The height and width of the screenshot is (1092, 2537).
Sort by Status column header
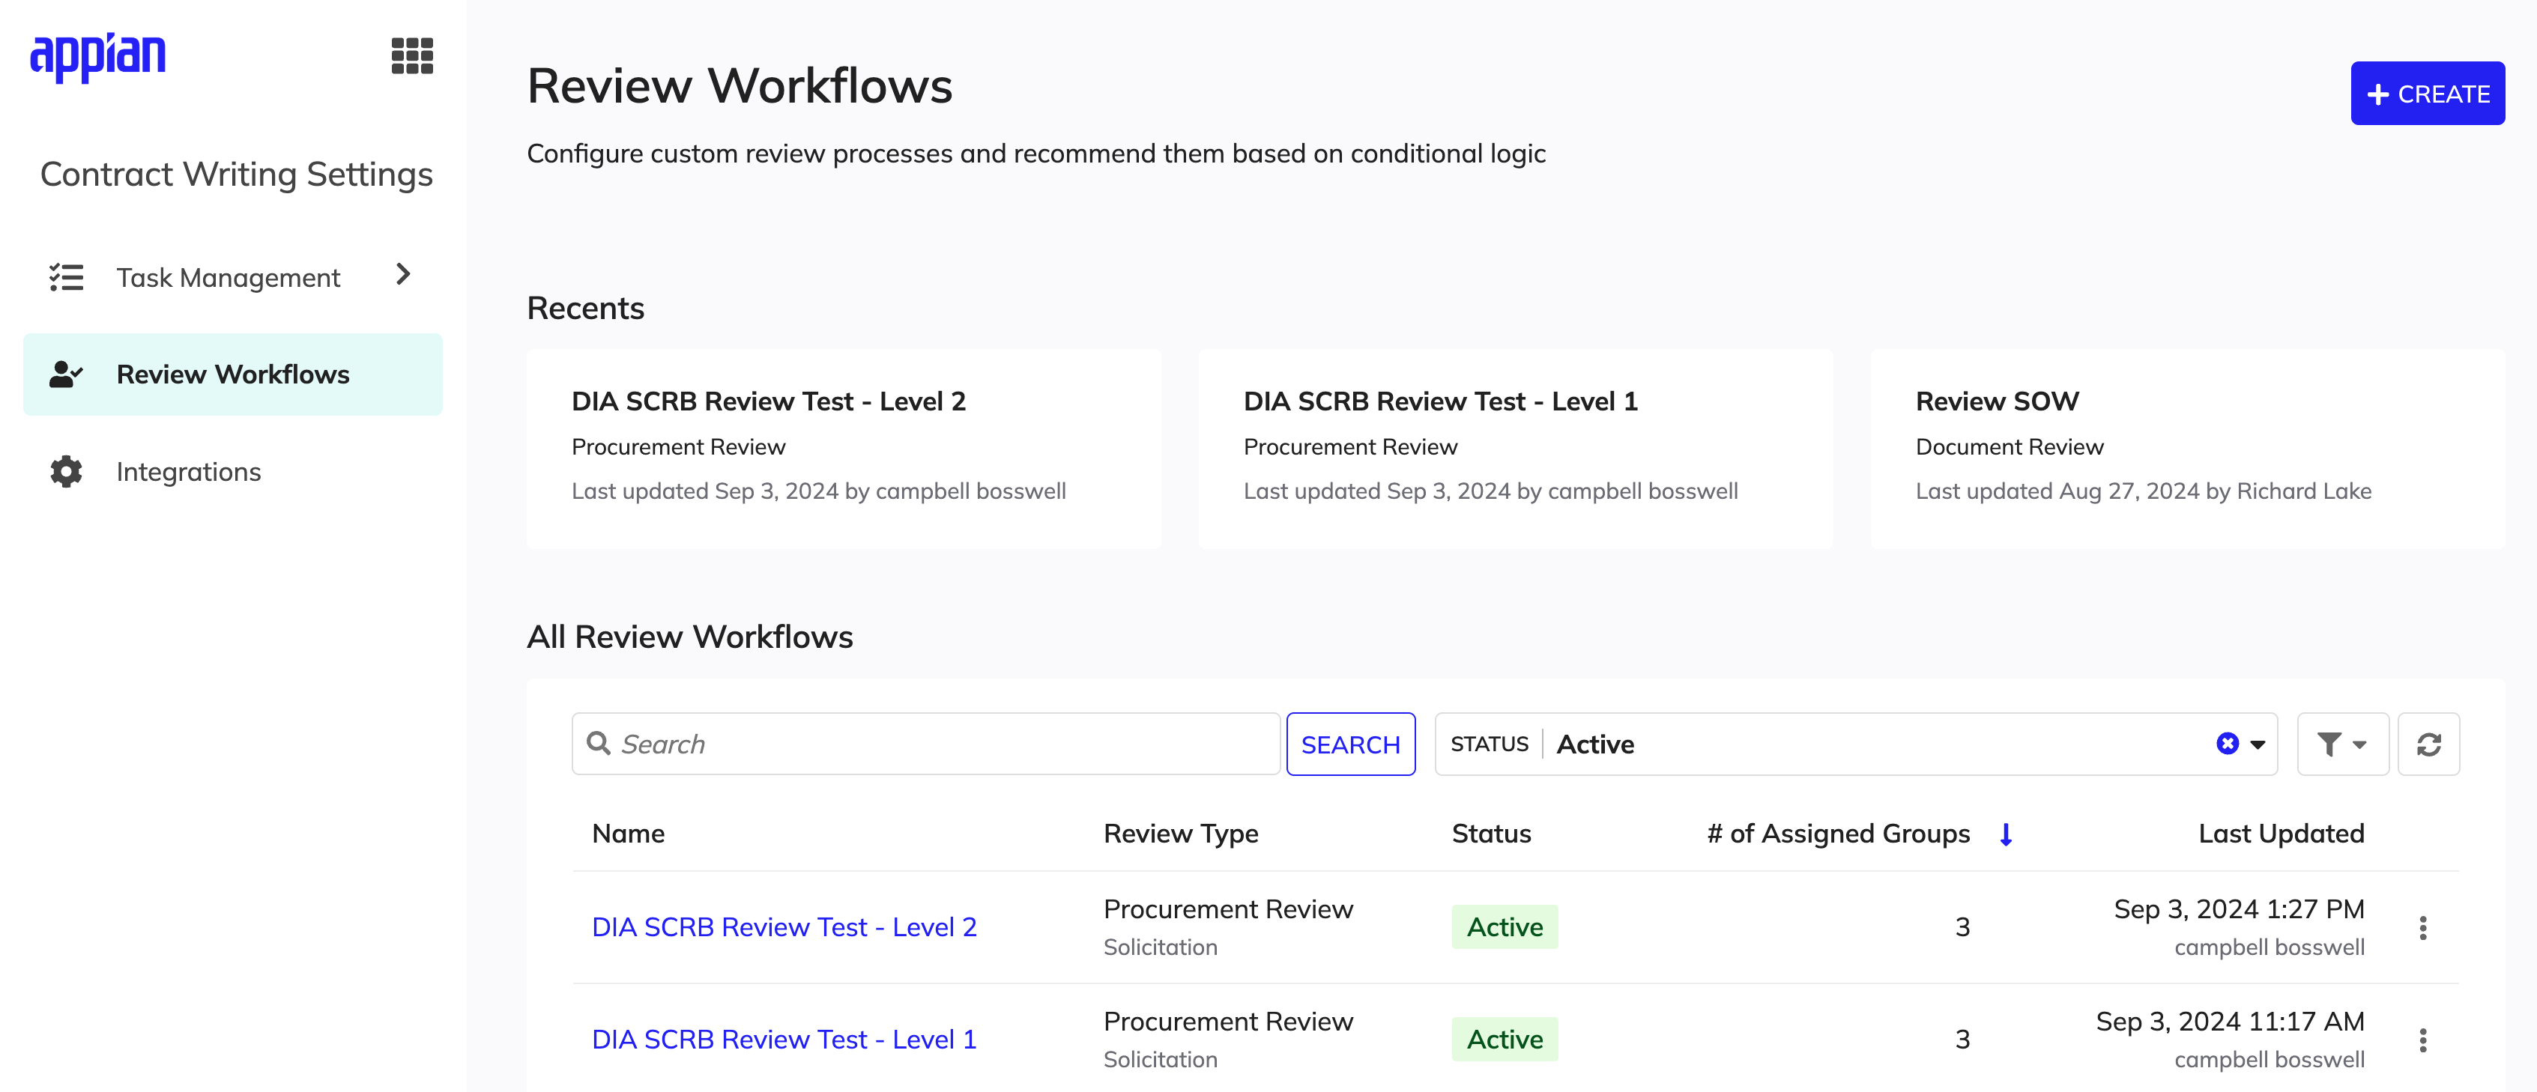click(x=1491, y=834)
